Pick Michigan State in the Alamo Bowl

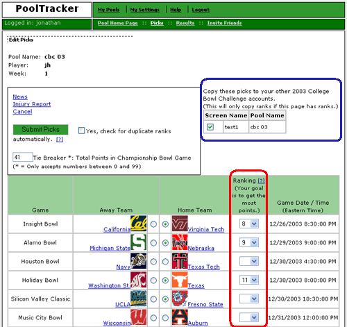pyautogui.click(x=153, y=243)
